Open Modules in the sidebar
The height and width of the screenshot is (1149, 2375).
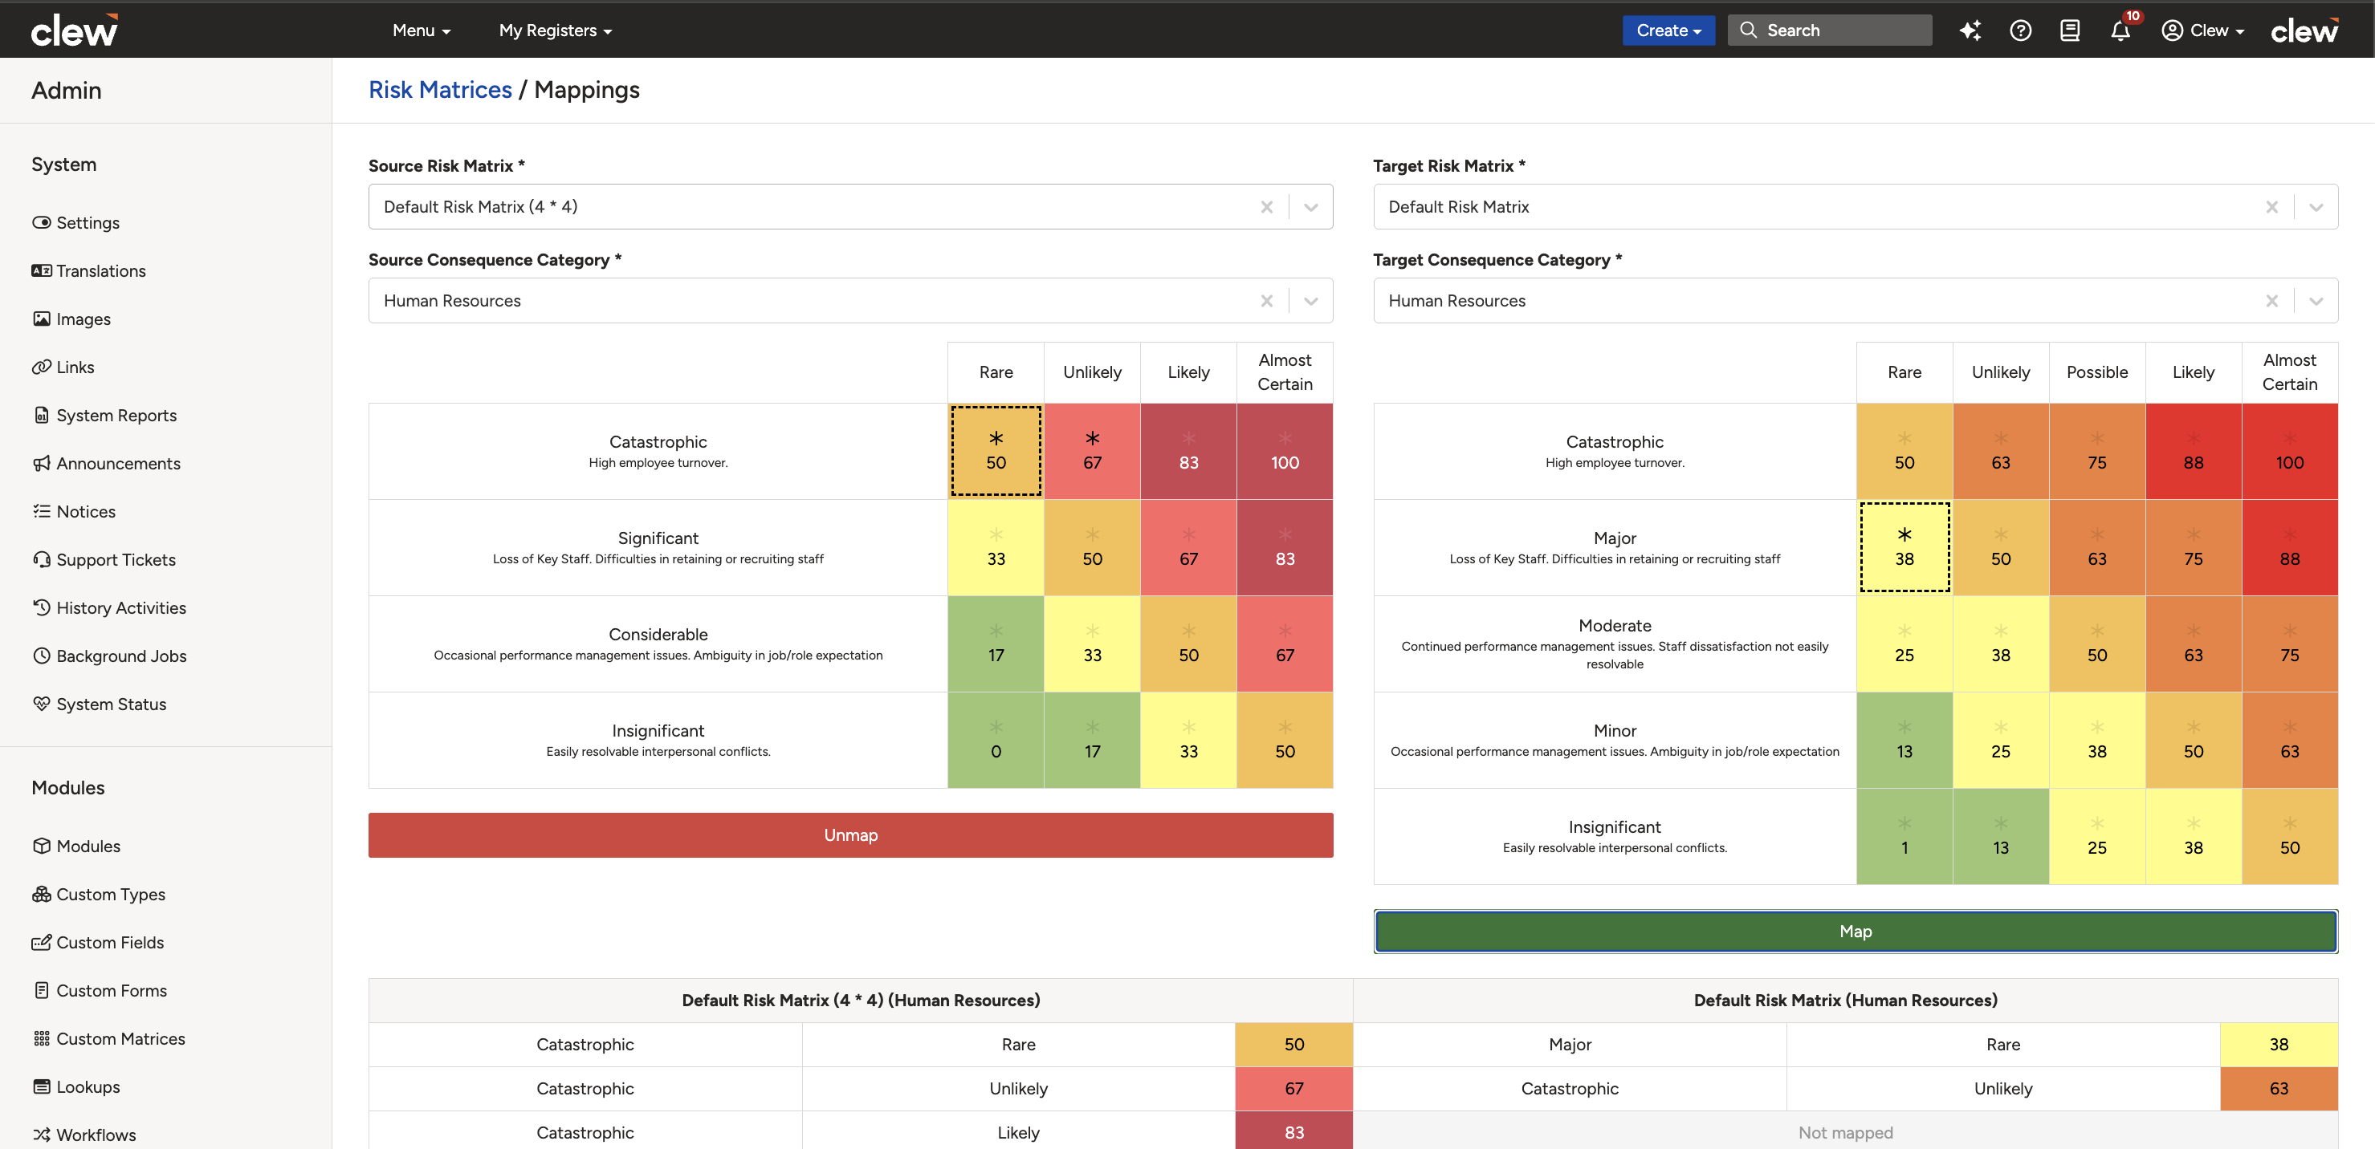75,846
